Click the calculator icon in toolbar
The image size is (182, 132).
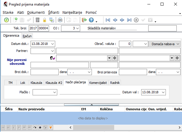(x=38, y=20)
